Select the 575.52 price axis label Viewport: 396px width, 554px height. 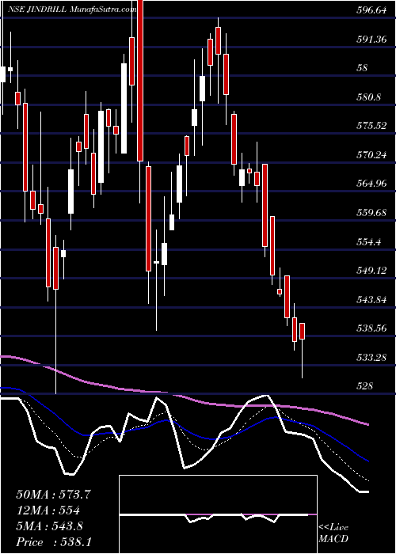click(x=371, y=126)
